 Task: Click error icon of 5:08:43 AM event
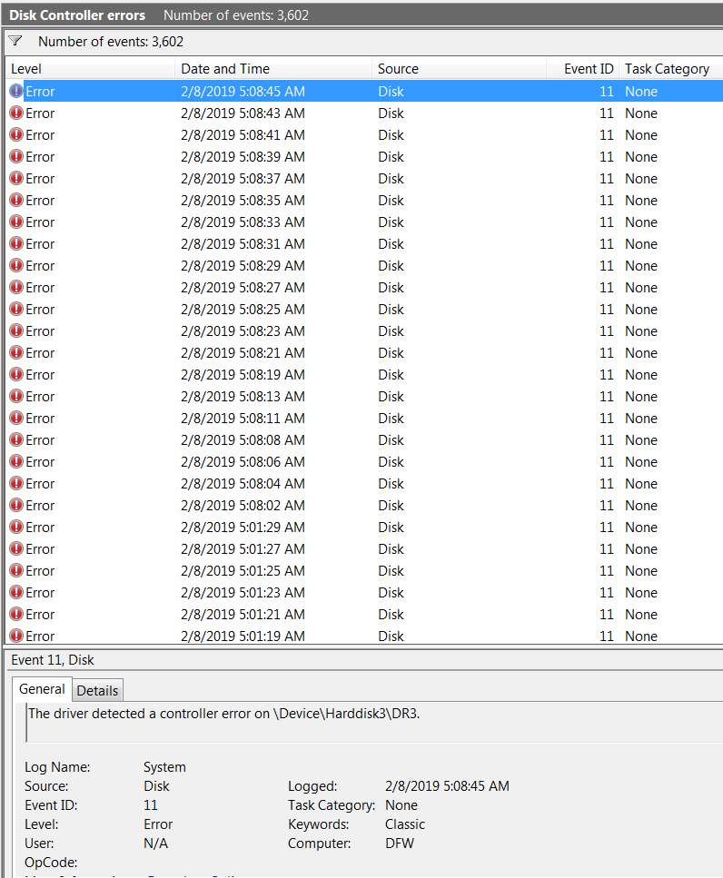pos(16,113)
